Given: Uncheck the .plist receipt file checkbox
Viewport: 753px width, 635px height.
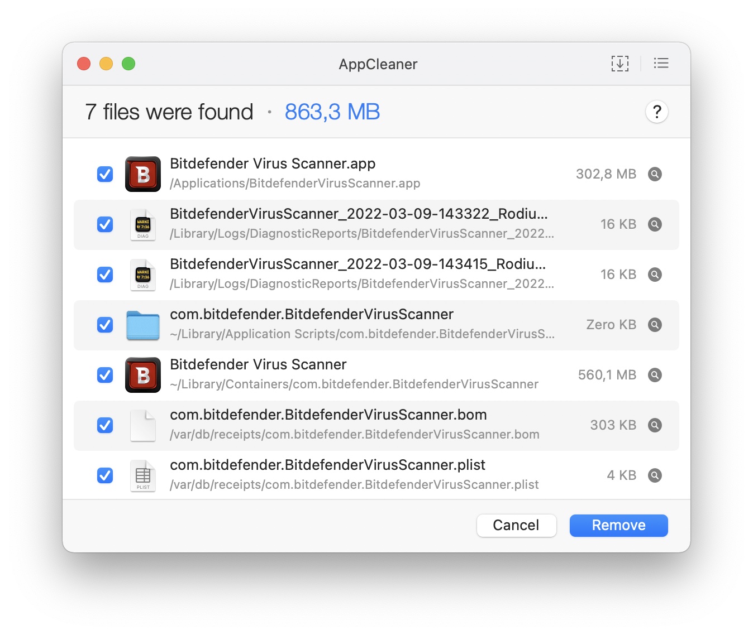Looking at the screenshot, I should 105,475.
